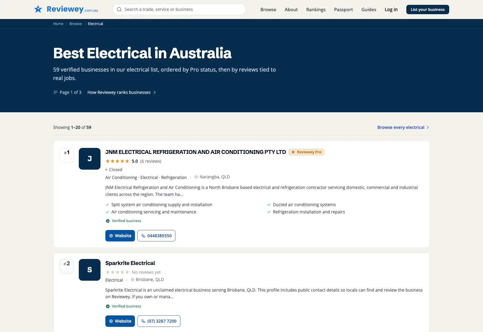Click Sparkrite's empty rating stars
The height and width of the screenshot is (332, 483).
117,272
